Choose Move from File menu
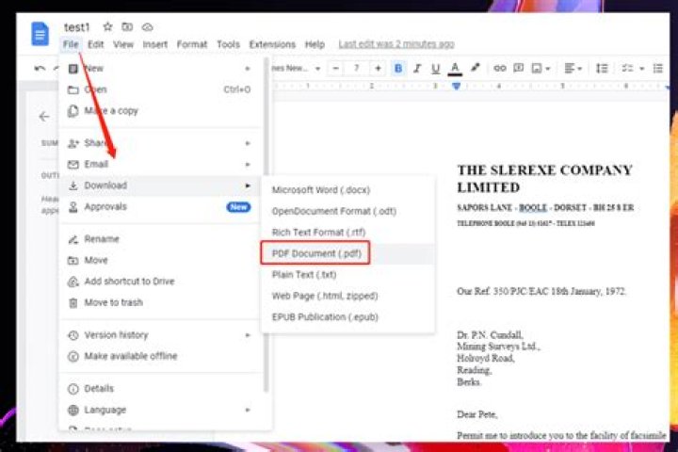This screenshot has width=678, height=452. pyautogui.click(x=160, y=260)
